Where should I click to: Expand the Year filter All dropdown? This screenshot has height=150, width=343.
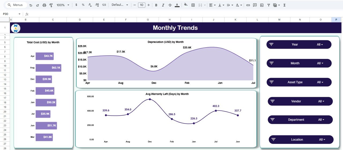tap(320, 45)
